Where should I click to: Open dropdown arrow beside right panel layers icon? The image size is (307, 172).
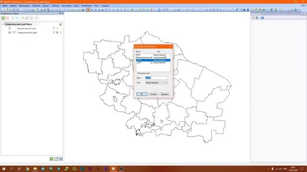click(x=260, y=18)
